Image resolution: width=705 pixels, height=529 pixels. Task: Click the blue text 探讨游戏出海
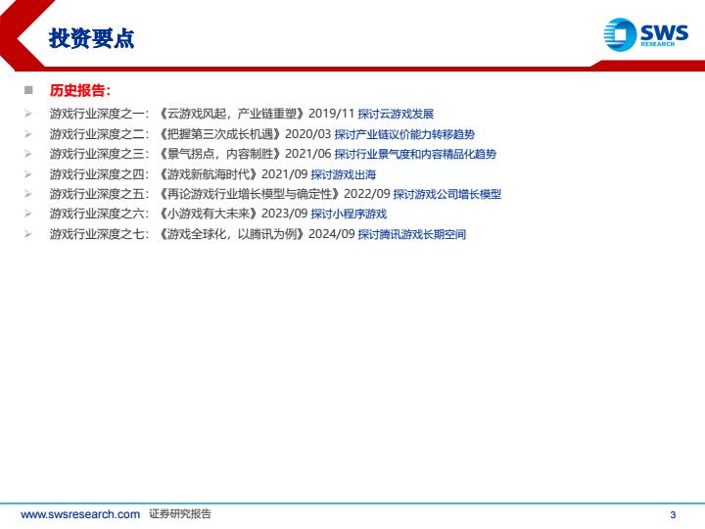pos(344,174)
